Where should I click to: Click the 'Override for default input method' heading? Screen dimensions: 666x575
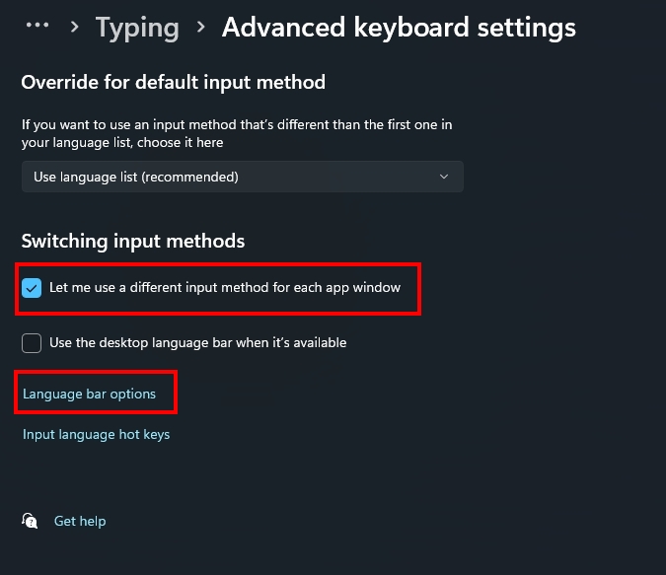point(174,82)
